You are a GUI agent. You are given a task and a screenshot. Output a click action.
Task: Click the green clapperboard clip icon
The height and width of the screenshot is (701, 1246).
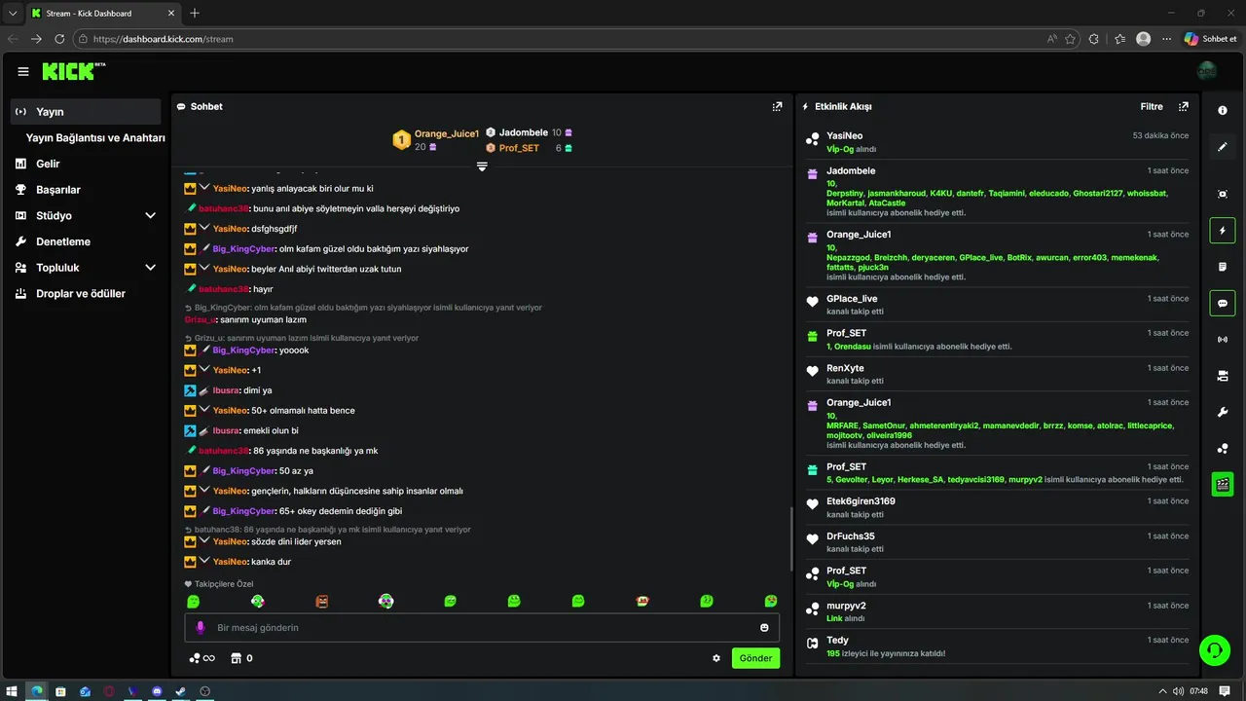pos(1223,484)
